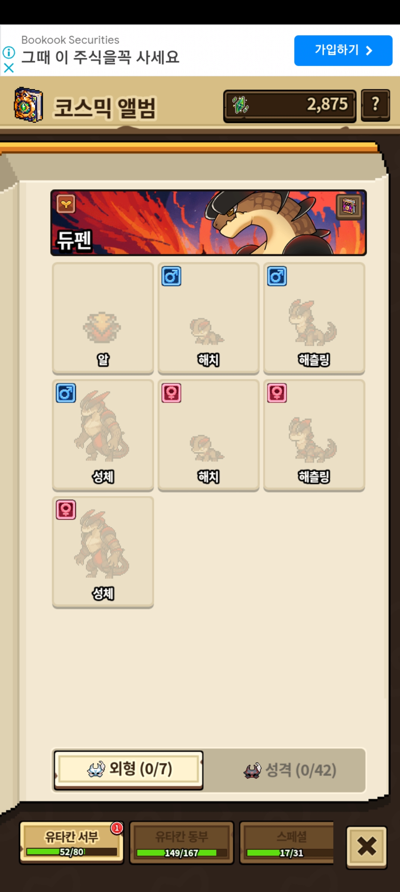Select the female 해츨링 card
The width and height of the screenshot is (400, 892).
(x=314, y=435)
